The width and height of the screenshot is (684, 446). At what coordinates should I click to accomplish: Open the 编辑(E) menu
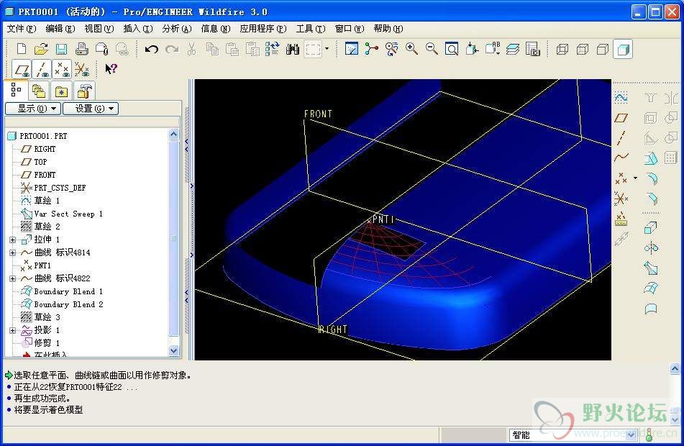60,29
